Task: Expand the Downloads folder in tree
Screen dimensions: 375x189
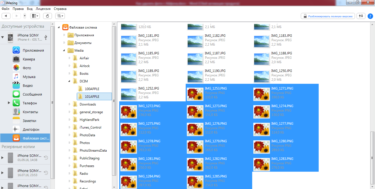Action: click(70, 104)
